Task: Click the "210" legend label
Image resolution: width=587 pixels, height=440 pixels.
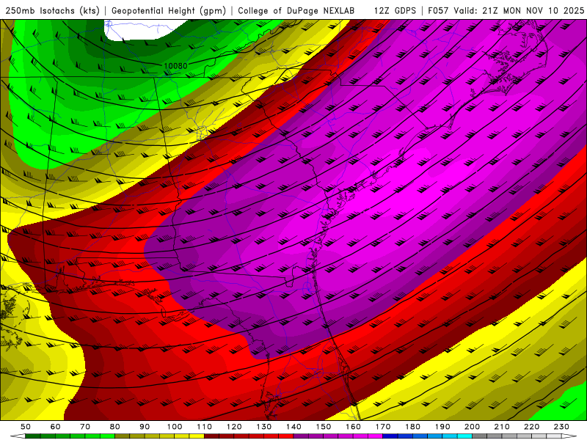Action: point(502,427)
